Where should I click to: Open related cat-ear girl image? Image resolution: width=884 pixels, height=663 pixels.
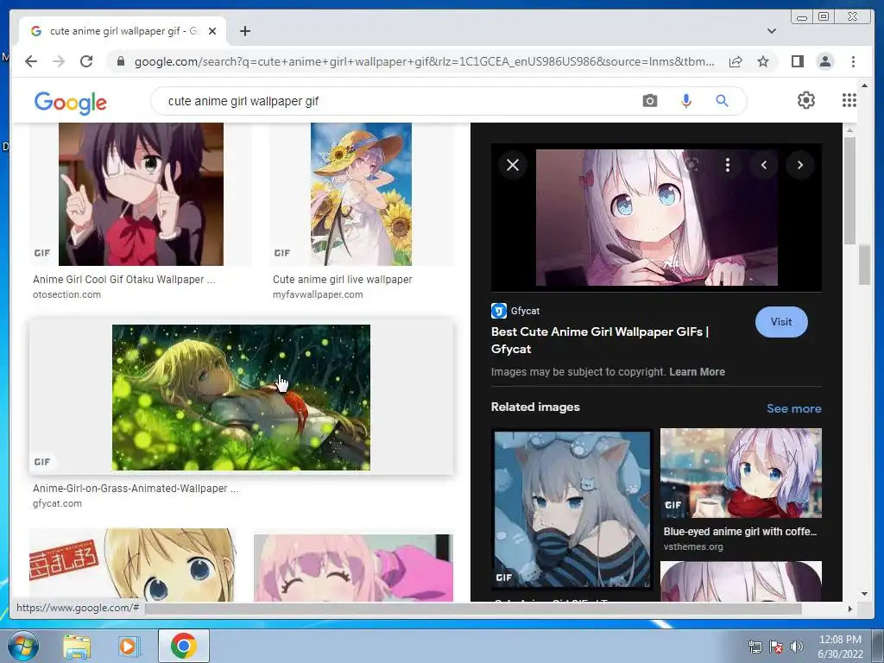571,508
